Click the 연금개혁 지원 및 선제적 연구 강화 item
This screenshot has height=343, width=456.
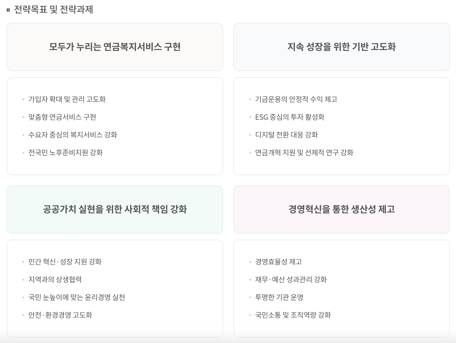click(304, 153)
